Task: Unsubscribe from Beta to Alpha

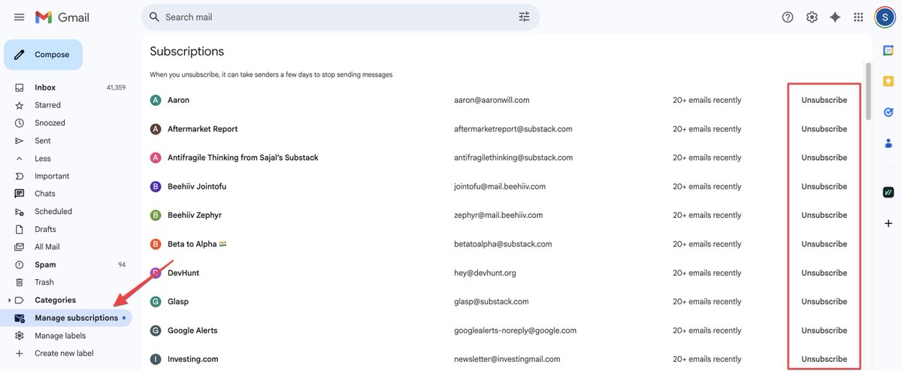Action: click(x=824, y=244)
